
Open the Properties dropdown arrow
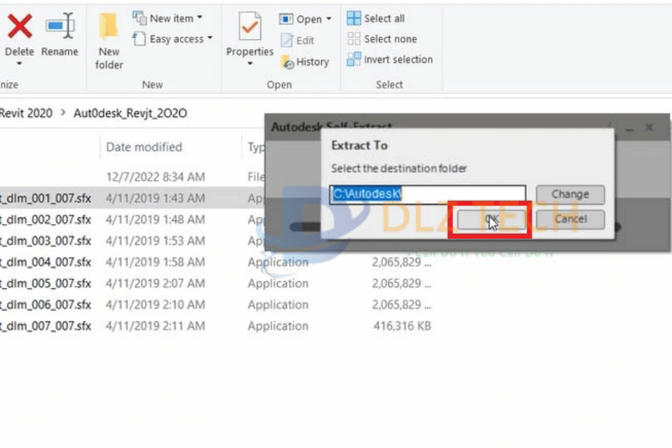click(249, 64)
